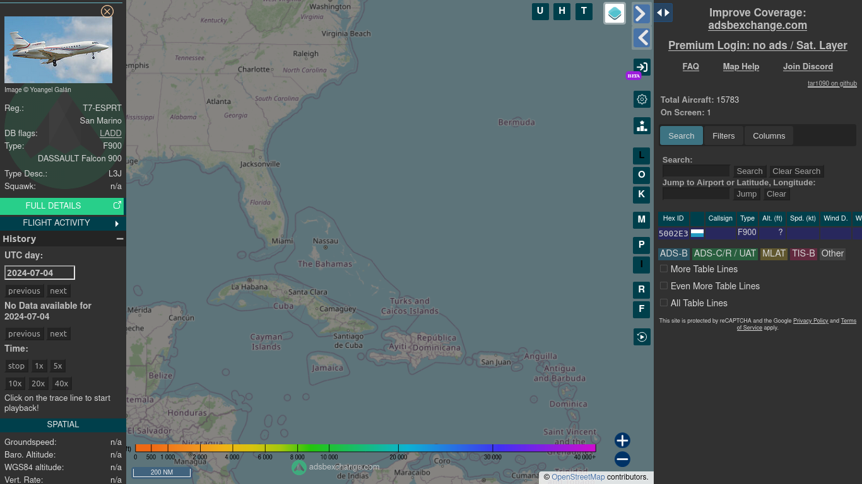Screen dimensions: 862x484
Task: Toggle the L map button
Action: (641, 156)
